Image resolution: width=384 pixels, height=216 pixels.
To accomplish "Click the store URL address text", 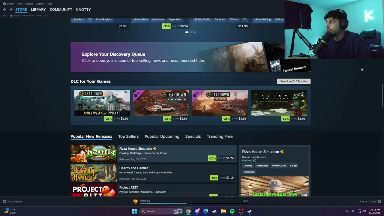I will (x=31, y=15).
